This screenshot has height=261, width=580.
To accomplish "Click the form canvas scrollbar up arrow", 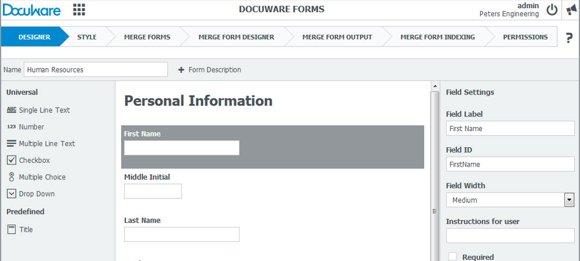I will pyautogui.click(x=434, y=86).
